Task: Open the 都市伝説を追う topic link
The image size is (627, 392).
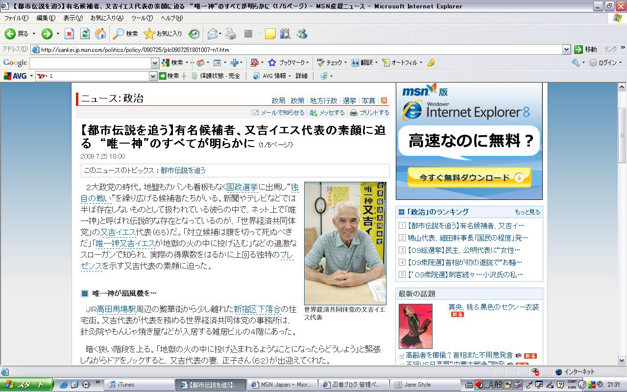Action: pos(183,171)
